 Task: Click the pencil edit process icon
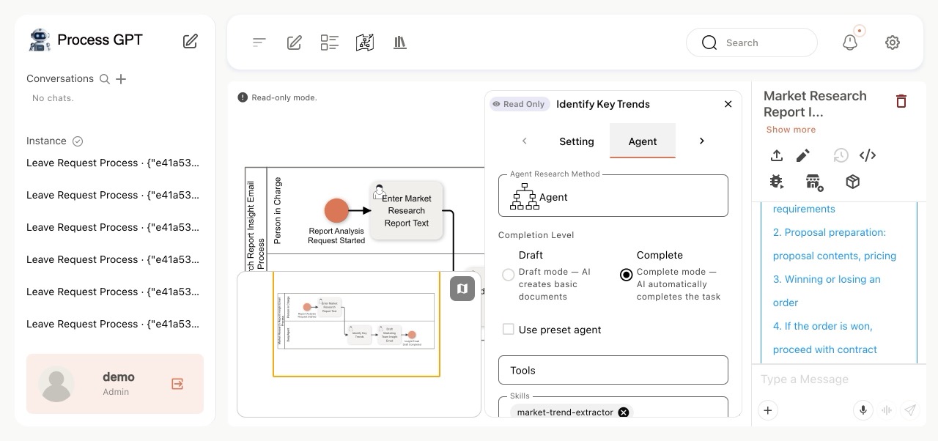803,155
